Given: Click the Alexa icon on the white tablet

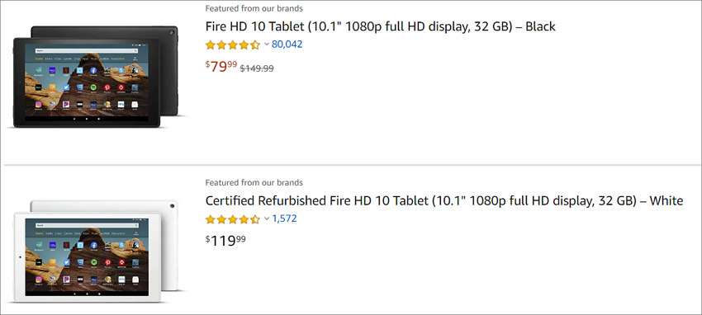Looking at the screenshot, I should (80, 245).
